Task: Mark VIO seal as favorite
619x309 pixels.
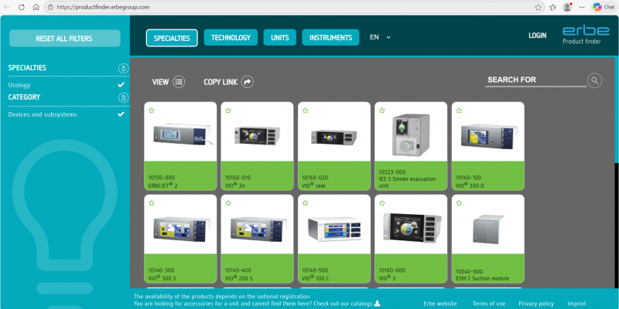Action: (305, 110)
